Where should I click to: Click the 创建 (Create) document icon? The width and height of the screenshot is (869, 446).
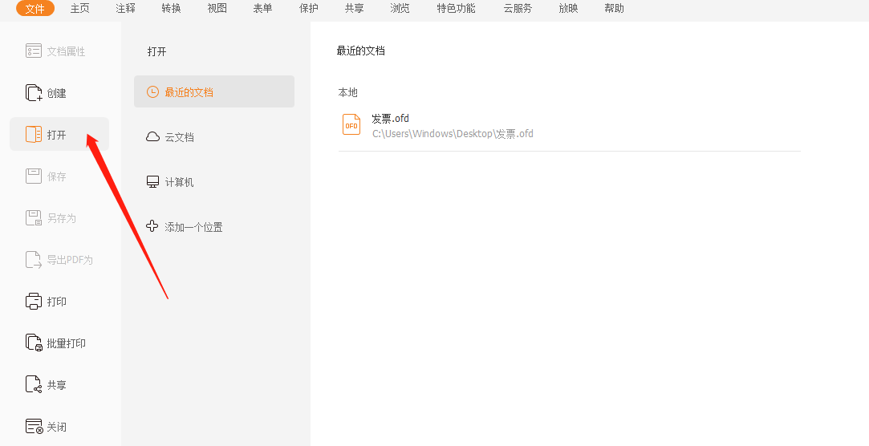34,93
